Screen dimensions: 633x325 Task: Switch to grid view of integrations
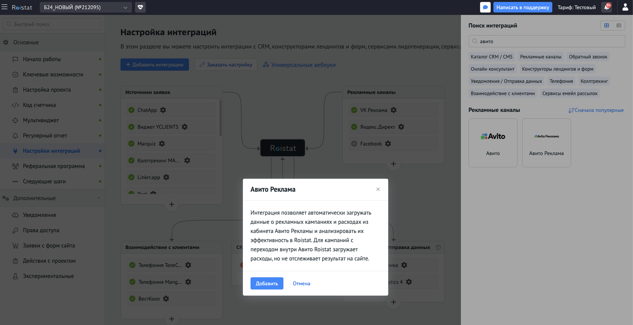(x=607, y=25)
